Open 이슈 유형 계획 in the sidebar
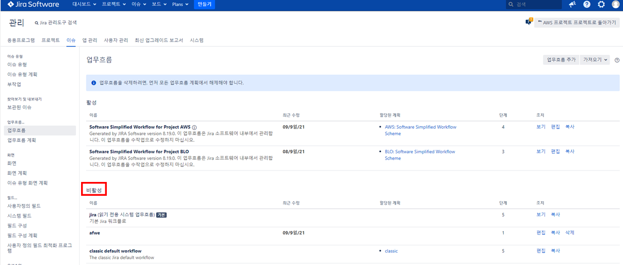623x265 pixels. 22,75
